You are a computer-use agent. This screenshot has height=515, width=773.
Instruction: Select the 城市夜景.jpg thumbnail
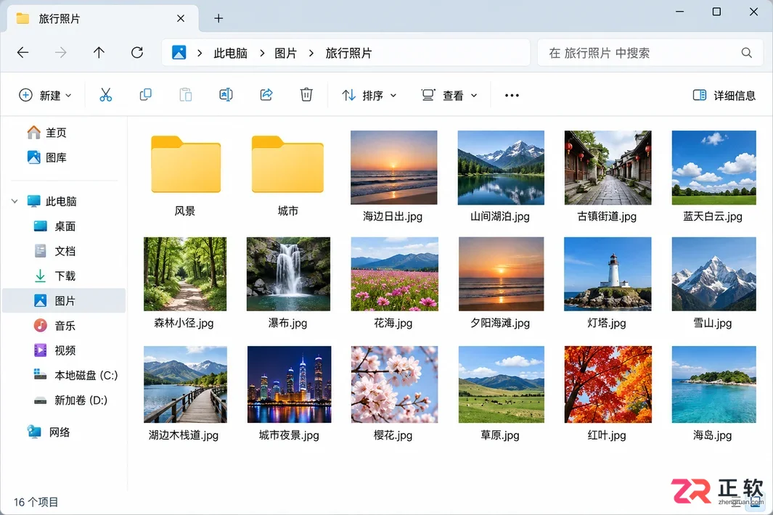coord(289,384)
